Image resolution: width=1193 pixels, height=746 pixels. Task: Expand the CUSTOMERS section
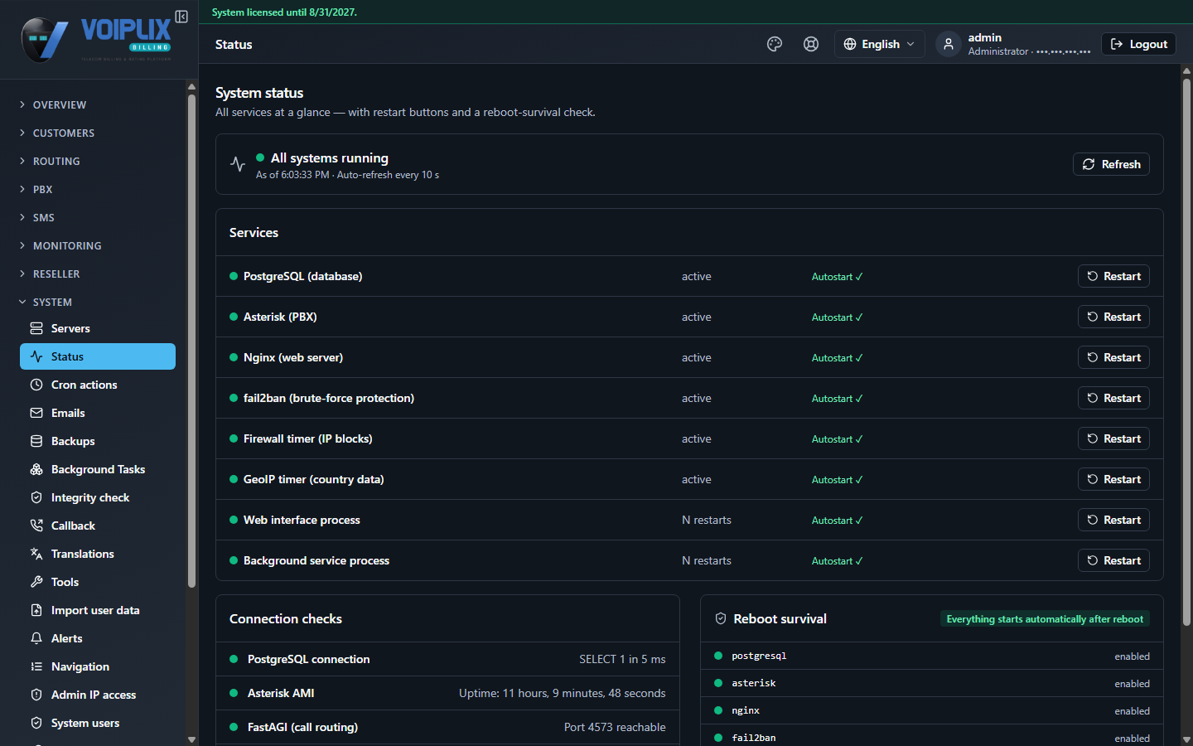click(x=93, y=133)
